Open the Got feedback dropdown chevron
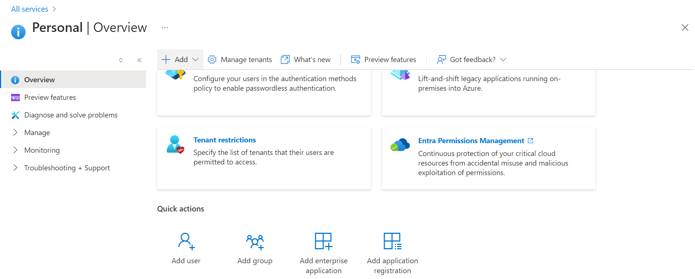 click(x=503, y=59)
